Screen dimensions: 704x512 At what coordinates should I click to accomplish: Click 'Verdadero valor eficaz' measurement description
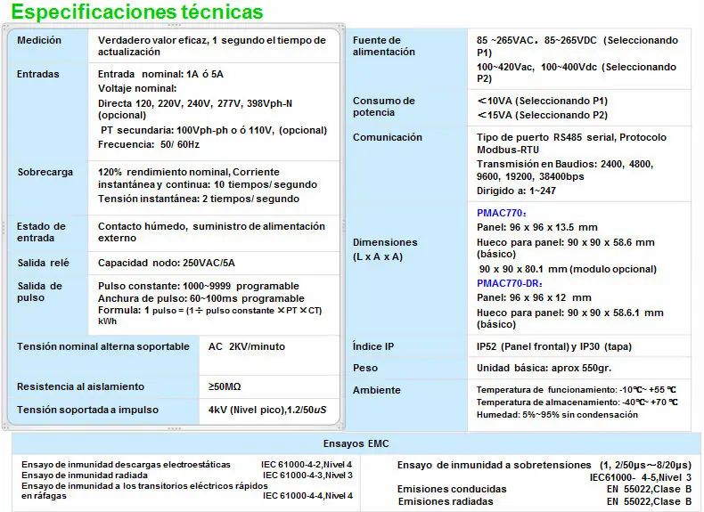pyautogui.click(x=212, y=45)
